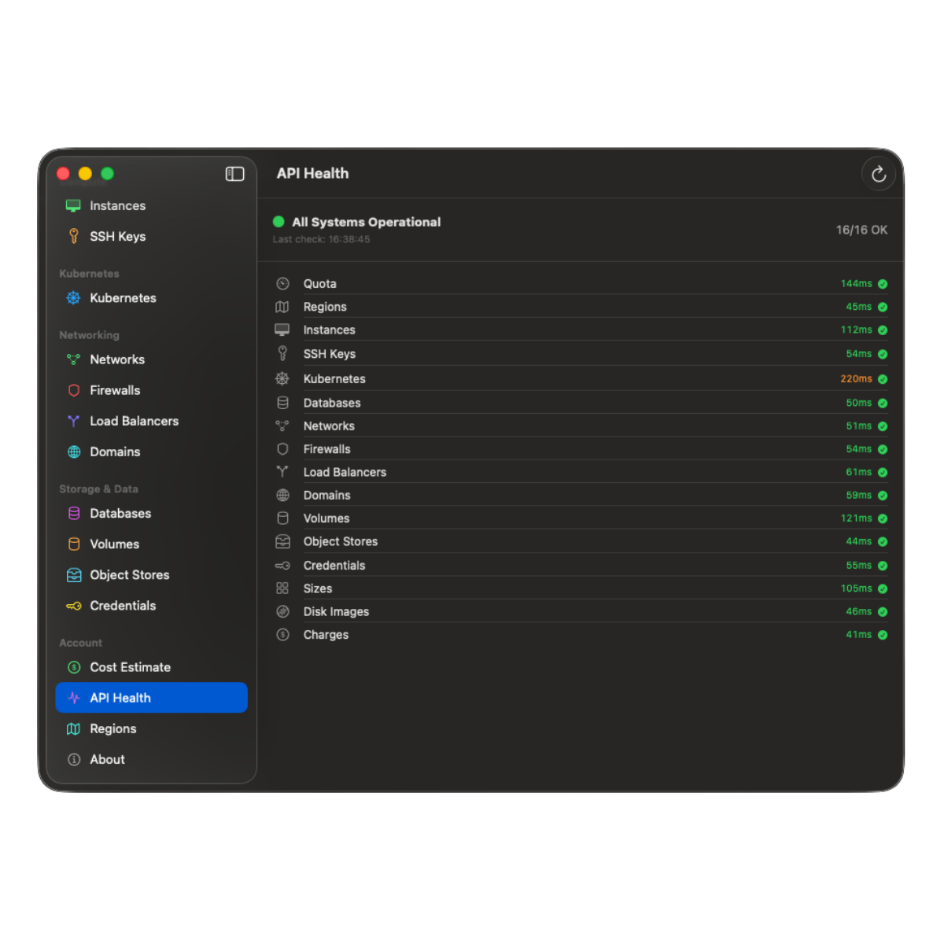Image resolution: width=944 pixels, height=944 pixels.
Task: Click the Quota gauge icon in health list
Action: [x=282, y=283]
